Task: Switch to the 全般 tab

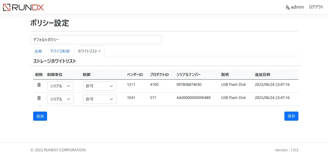Action: tap(38, 51)
